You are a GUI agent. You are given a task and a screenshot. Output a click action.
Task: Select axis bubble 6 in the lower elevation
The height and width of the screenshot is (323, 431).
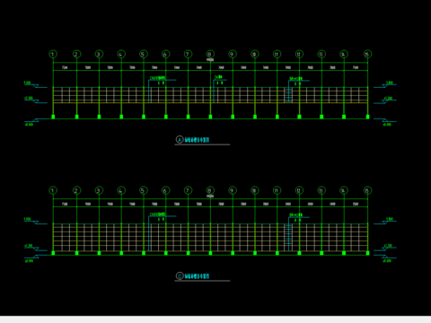[165, 190]
